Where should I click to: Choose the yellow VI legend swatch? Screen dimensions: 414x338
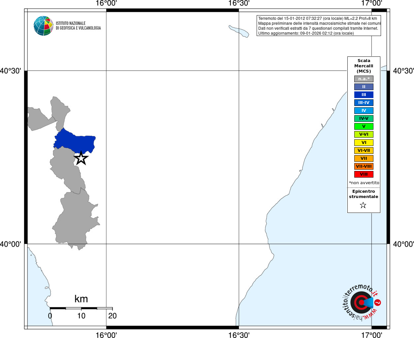point(364,143)
